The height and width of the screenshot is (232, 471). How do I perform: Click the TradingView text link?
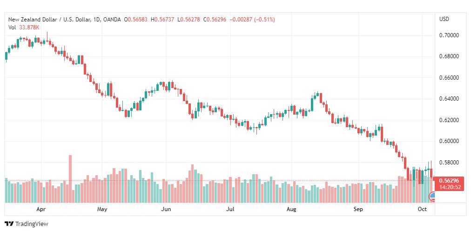click(x=32, y=224)
